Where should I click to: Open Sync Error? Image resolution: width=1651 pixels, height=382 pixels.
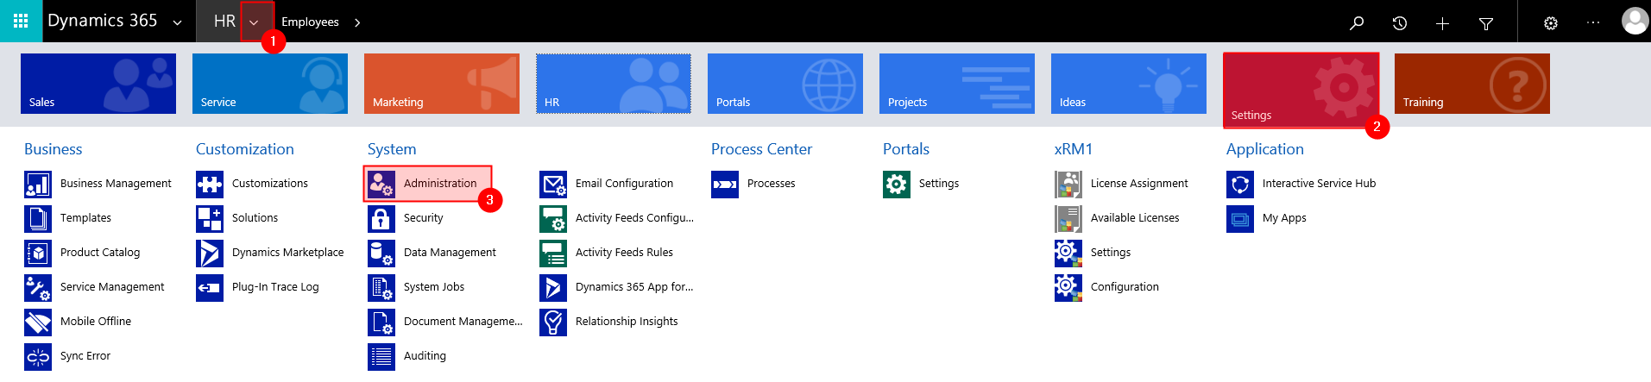(85, 356)
